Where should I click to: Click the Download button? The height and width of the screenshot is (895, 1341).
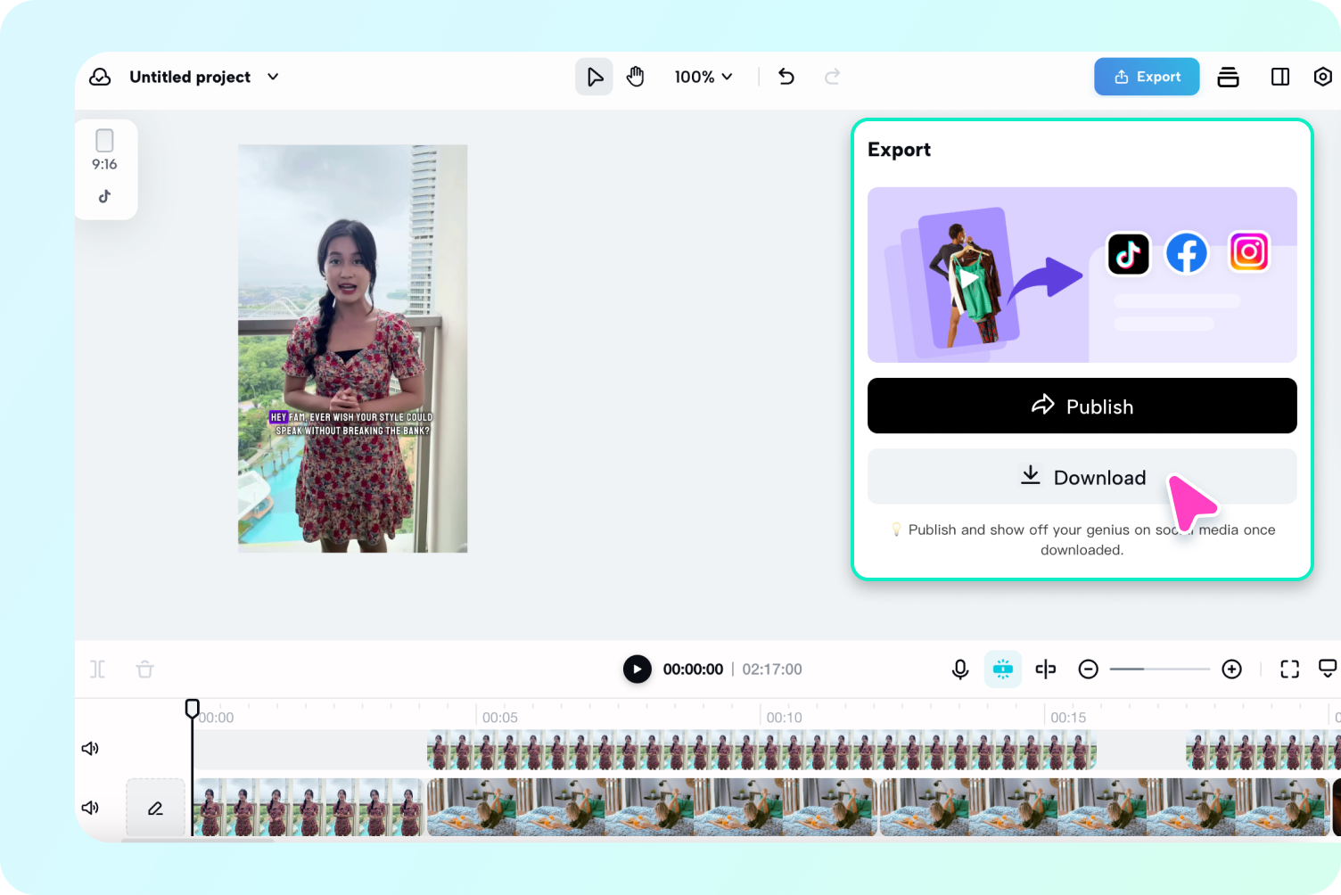(1082, 477)
